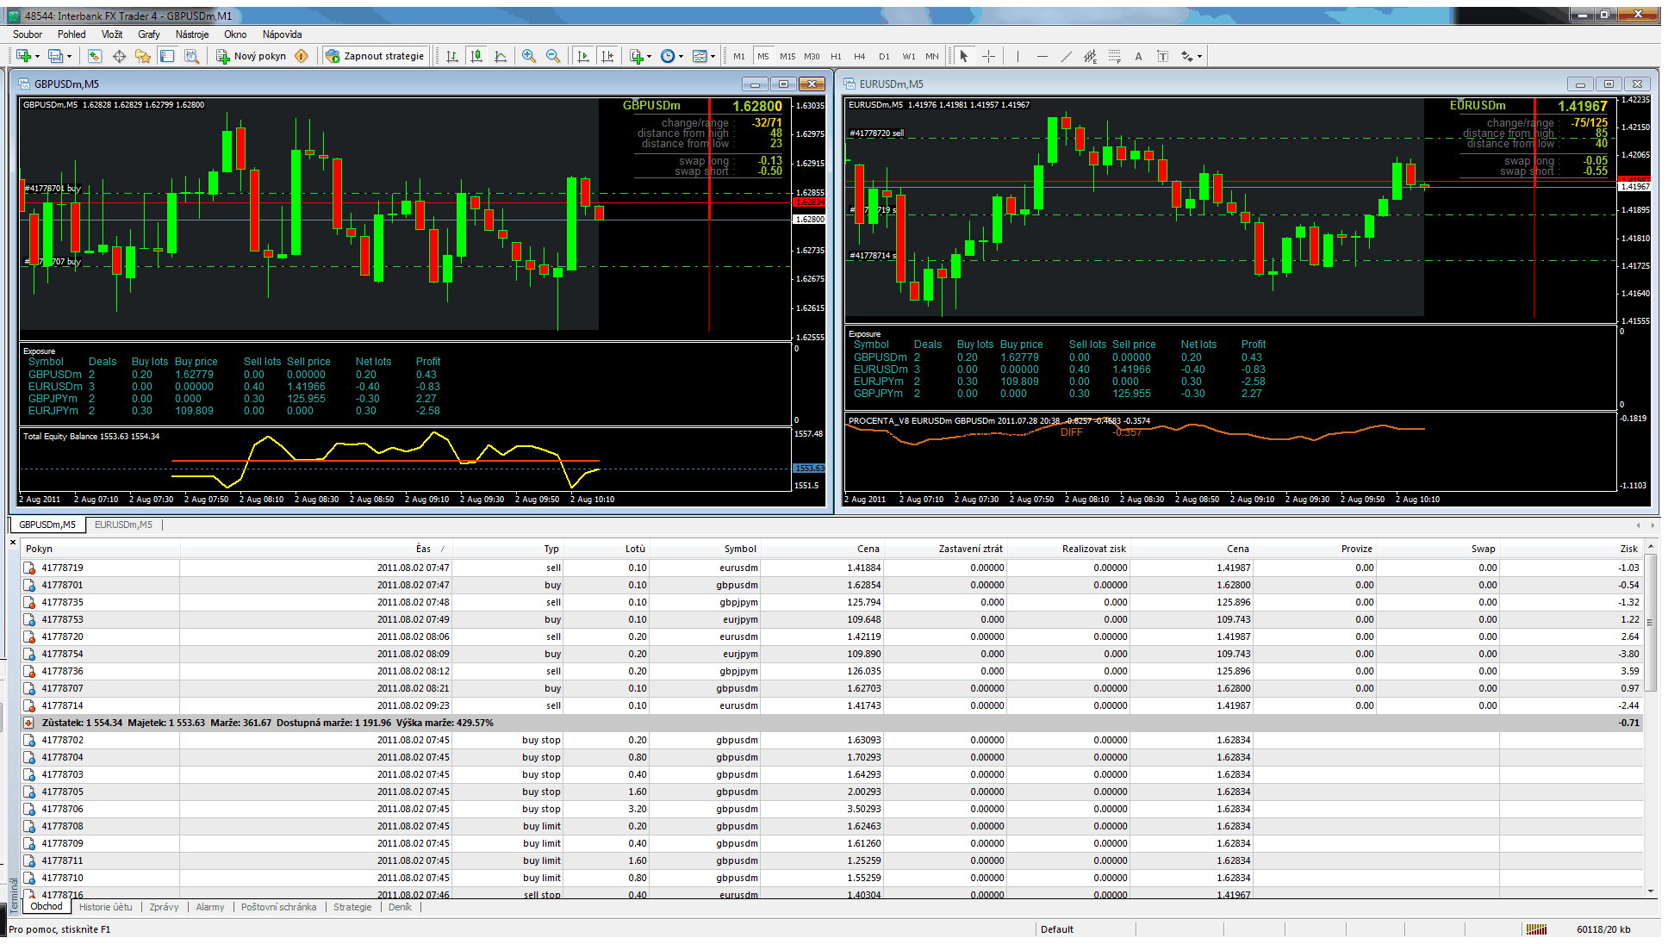The width and height of the screenshot is (1668, 944).
Task: Select order 41778720 row
Action: pyautogui.click(x=831, y=637)
